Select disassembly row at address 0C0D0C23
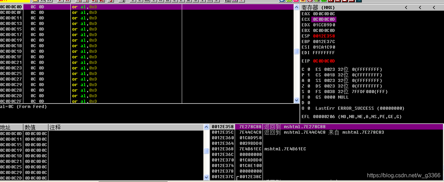 (x=147, y=68)
